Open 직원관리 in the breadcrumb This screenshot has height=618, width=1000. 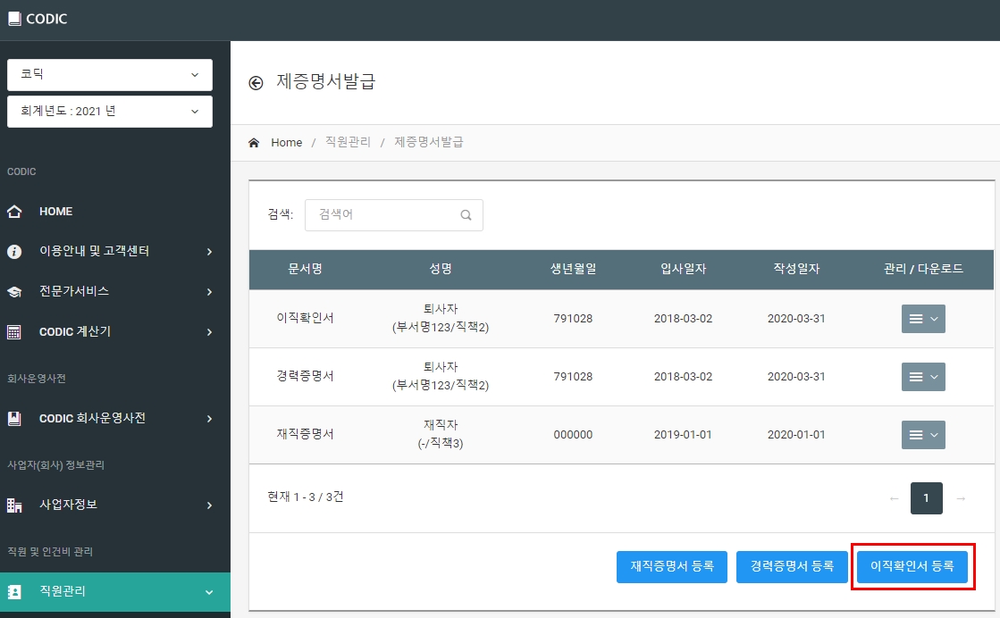pos(348,142)
